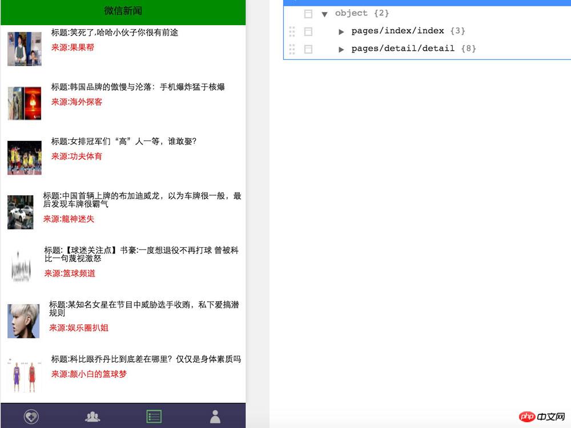Click the 女排冠军 volleyball news thumbnail

tap(24, 158)
